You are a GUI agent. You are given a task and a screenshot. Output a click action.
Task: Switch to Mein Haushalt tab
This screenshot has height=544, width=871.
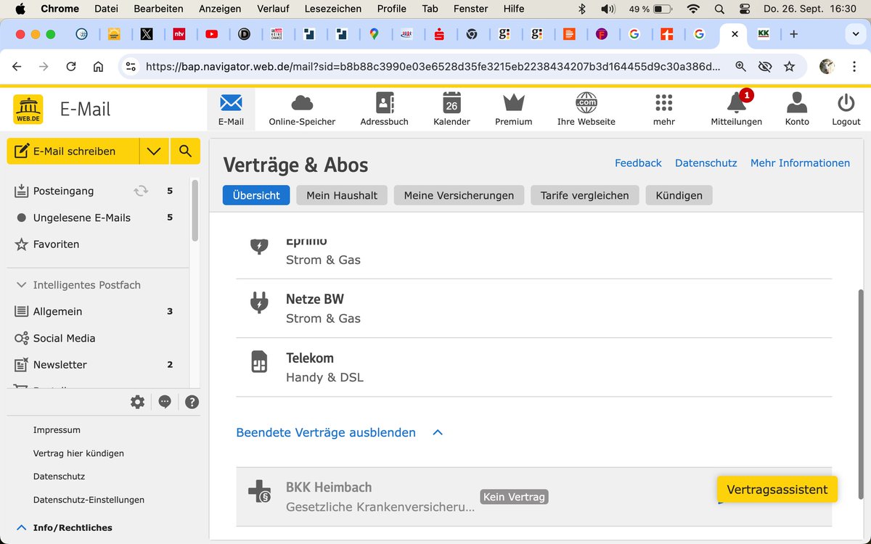point(342,195)
